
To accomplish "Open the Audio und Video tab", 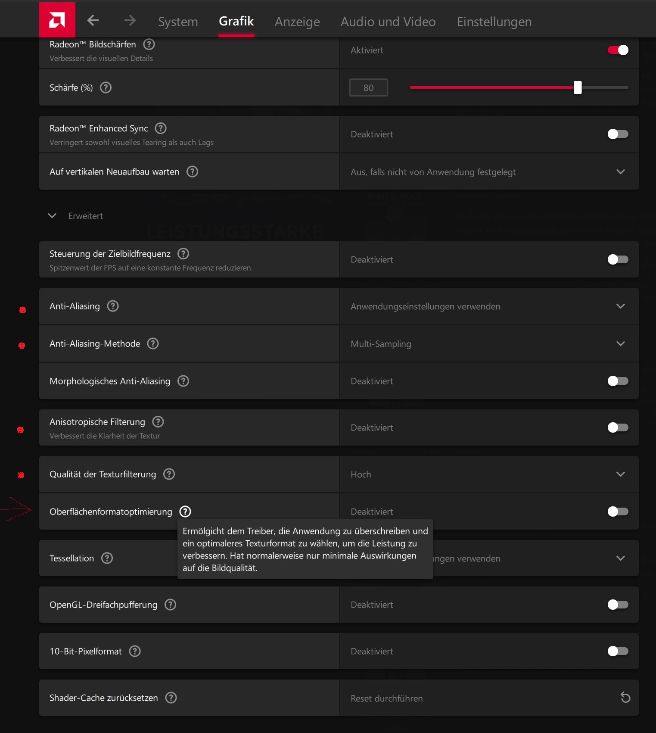I will coord(388,22).
